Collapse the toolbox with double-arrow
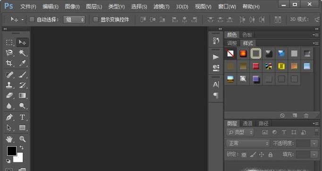 5,29
